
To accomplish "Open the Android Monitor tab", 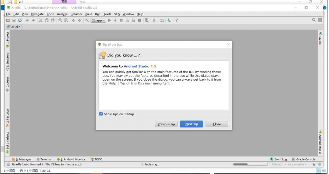I will [x=71, y=159].
